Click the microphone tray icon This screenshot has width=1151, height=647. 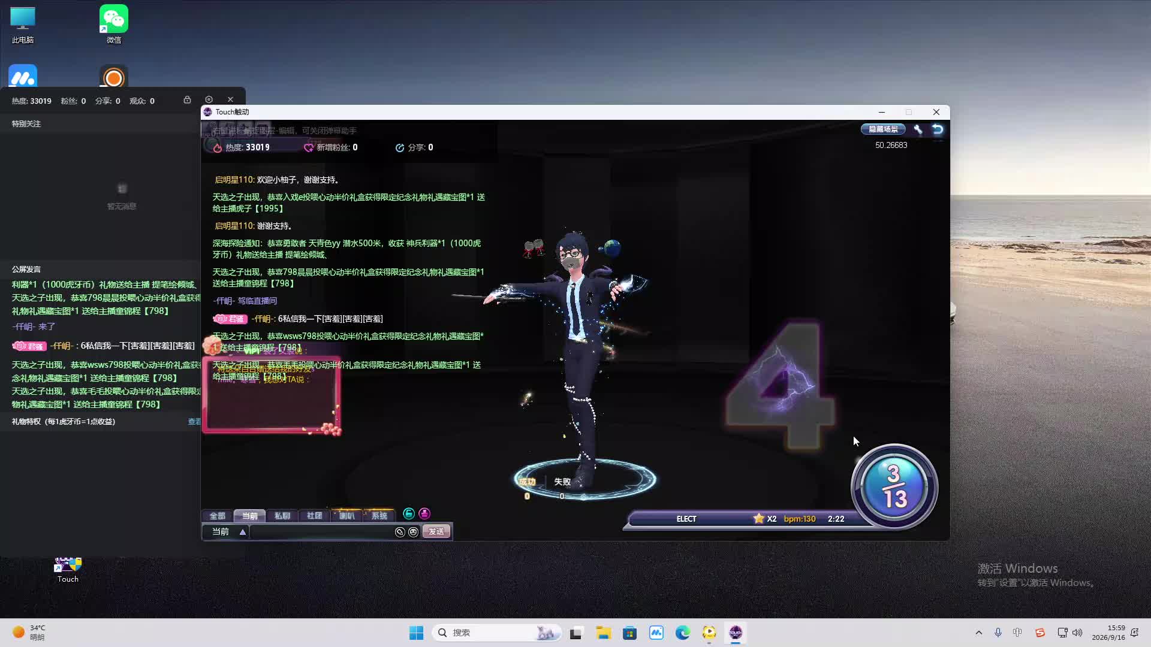pyautogui.click(x=998, y=633)
